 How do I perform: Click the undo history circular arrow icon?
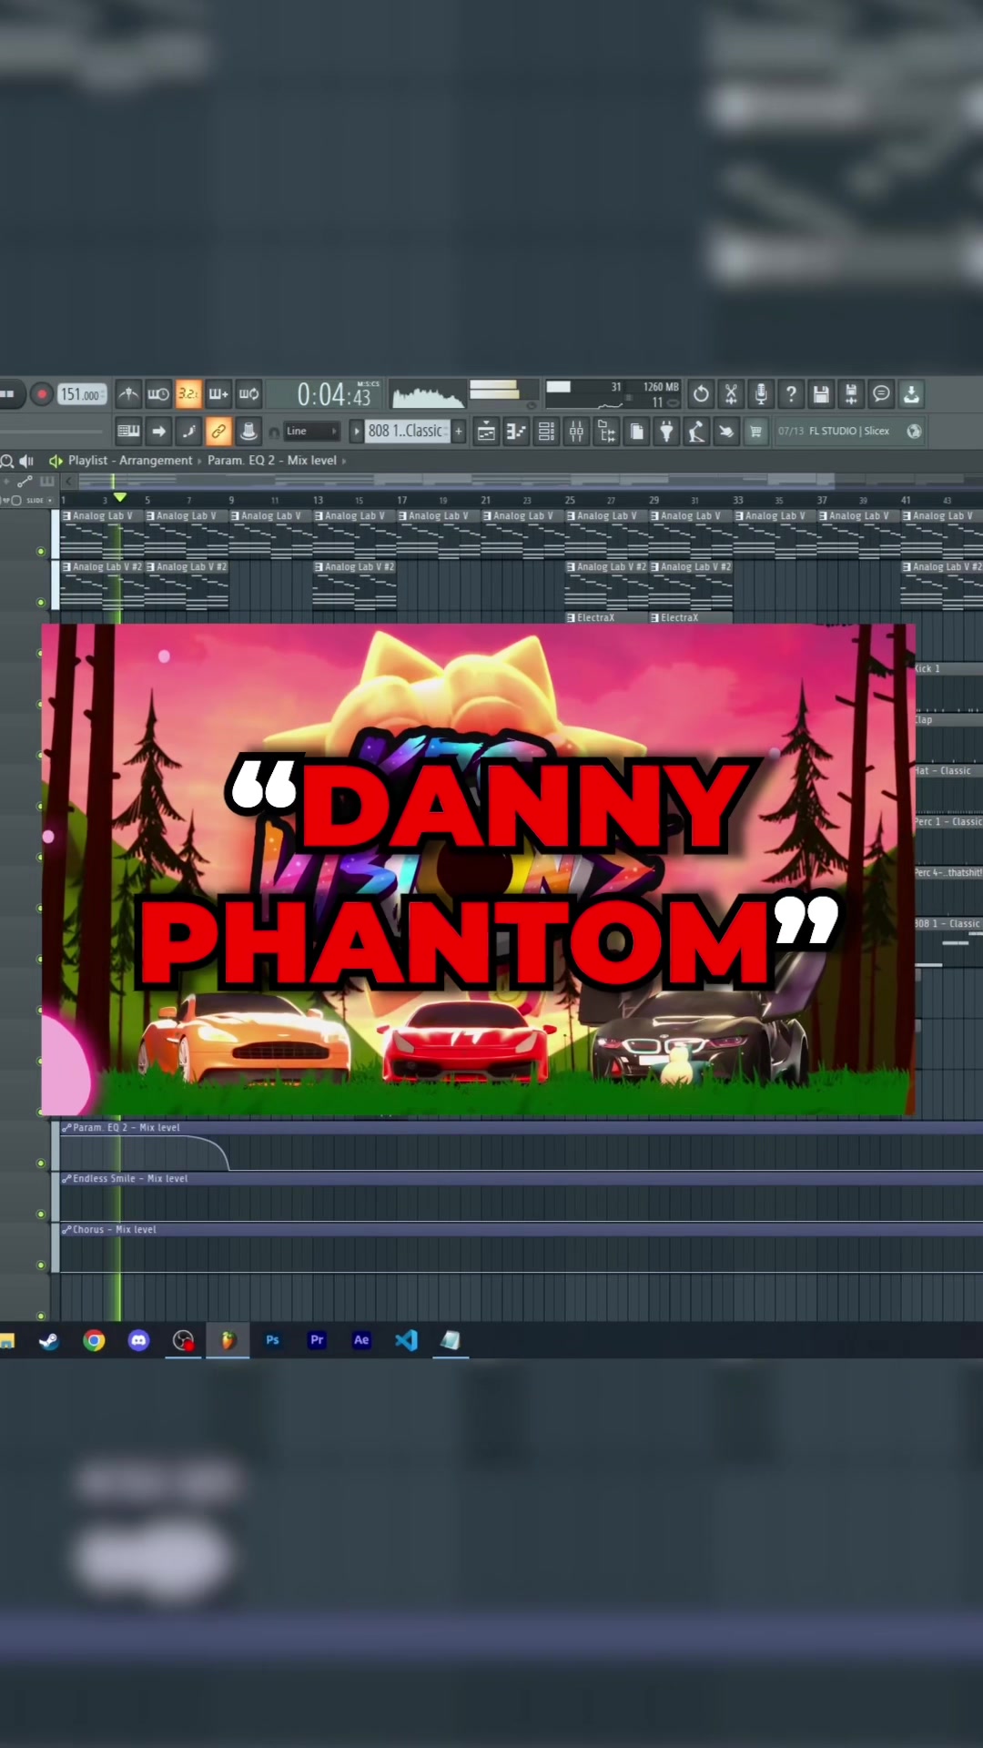point(701,394)
